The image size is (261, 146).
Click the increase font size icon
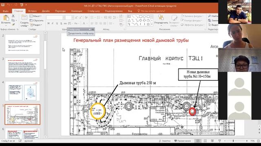pyautogui.click(x=76, y=17)
